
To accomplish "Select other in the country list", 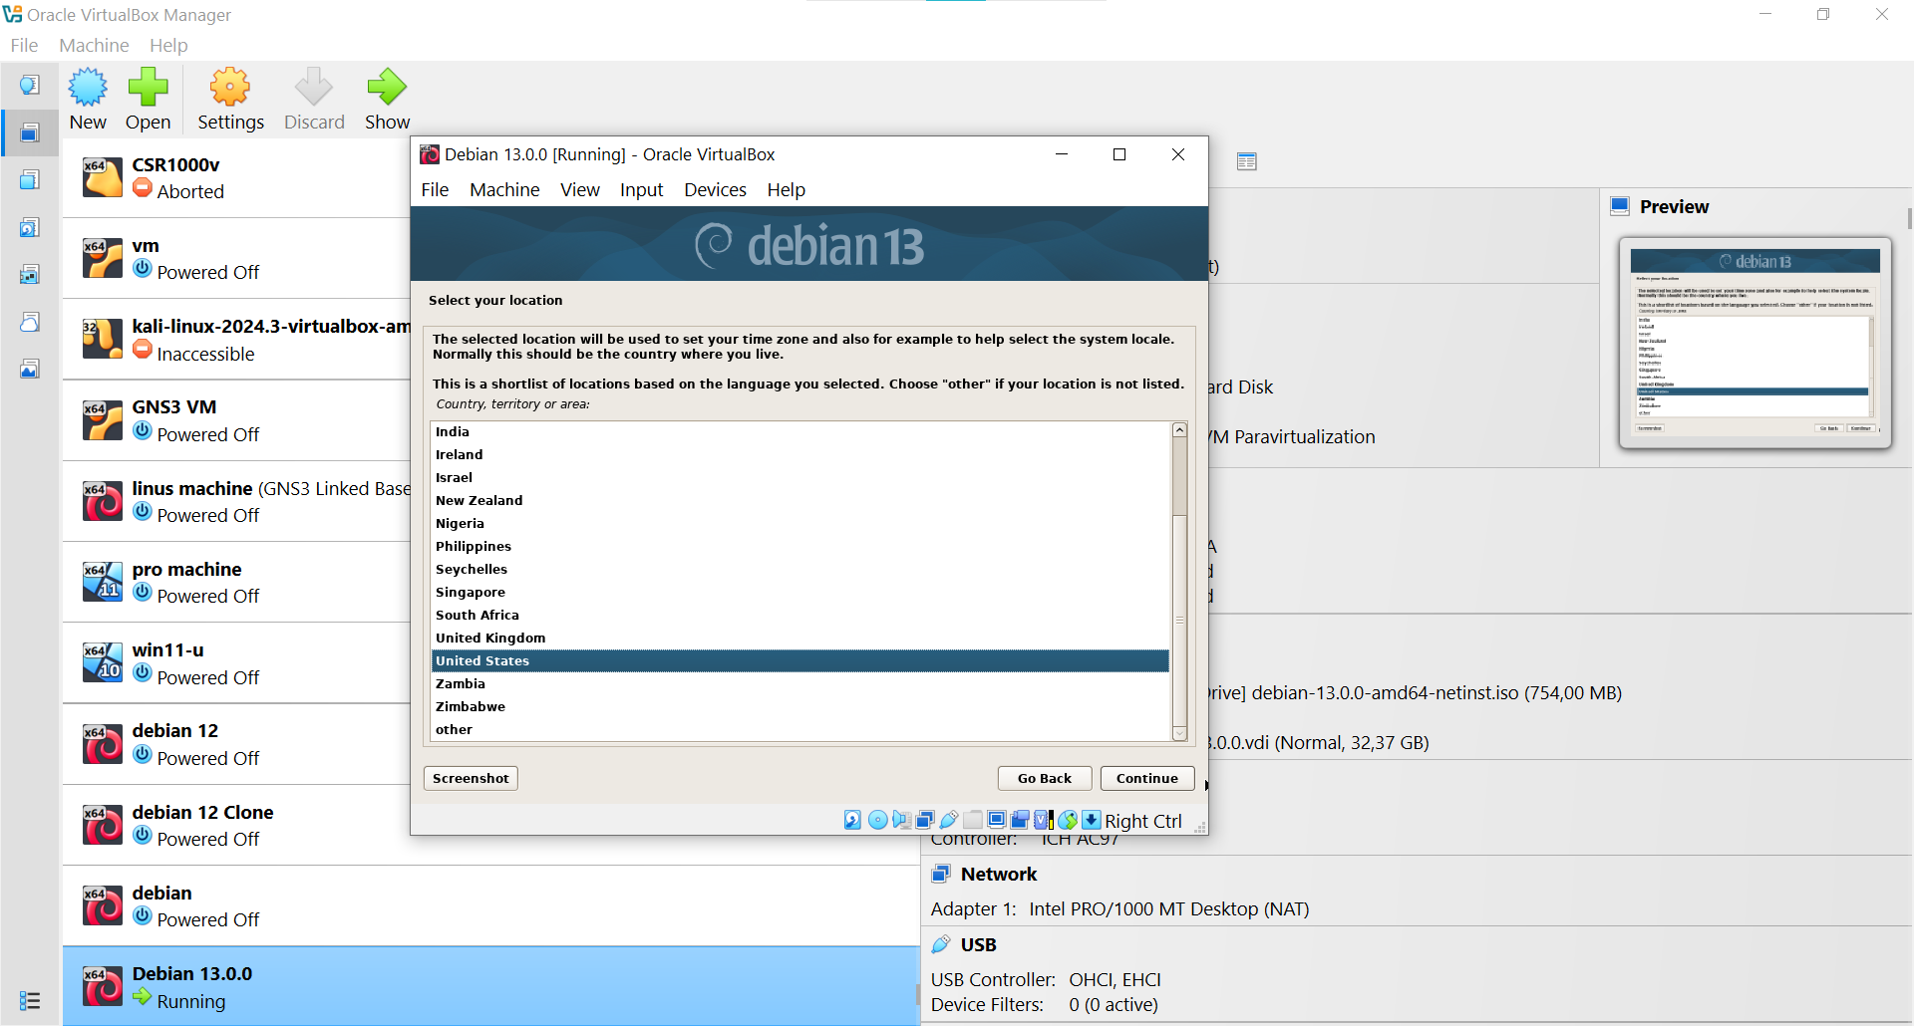I will click(x=800, y=729).
